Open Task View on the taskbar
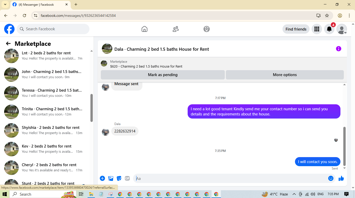The image size is (355, 198). pos(81,194)
